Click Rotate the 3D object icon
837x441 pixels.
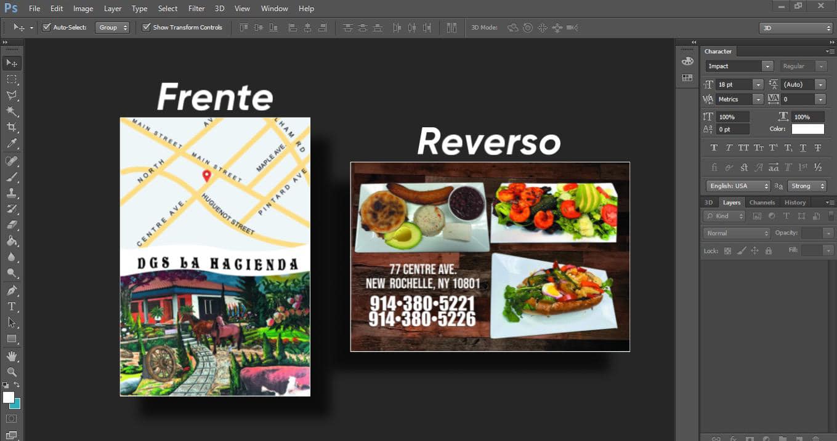[512, 28]
